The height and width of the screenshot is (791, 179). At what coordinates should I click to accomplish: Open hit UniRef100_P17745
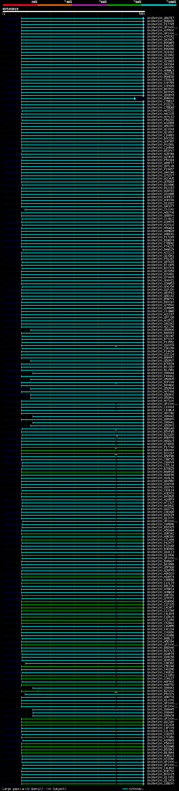[161, 24]
